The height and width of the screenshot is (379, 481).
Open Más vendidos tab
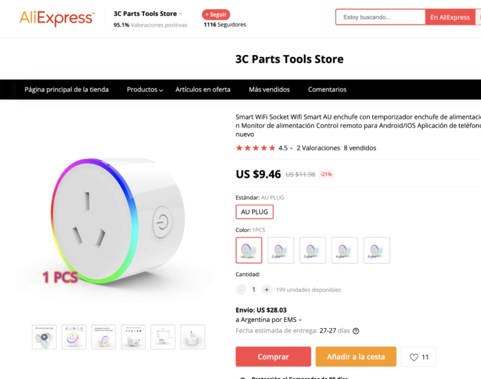269,89
